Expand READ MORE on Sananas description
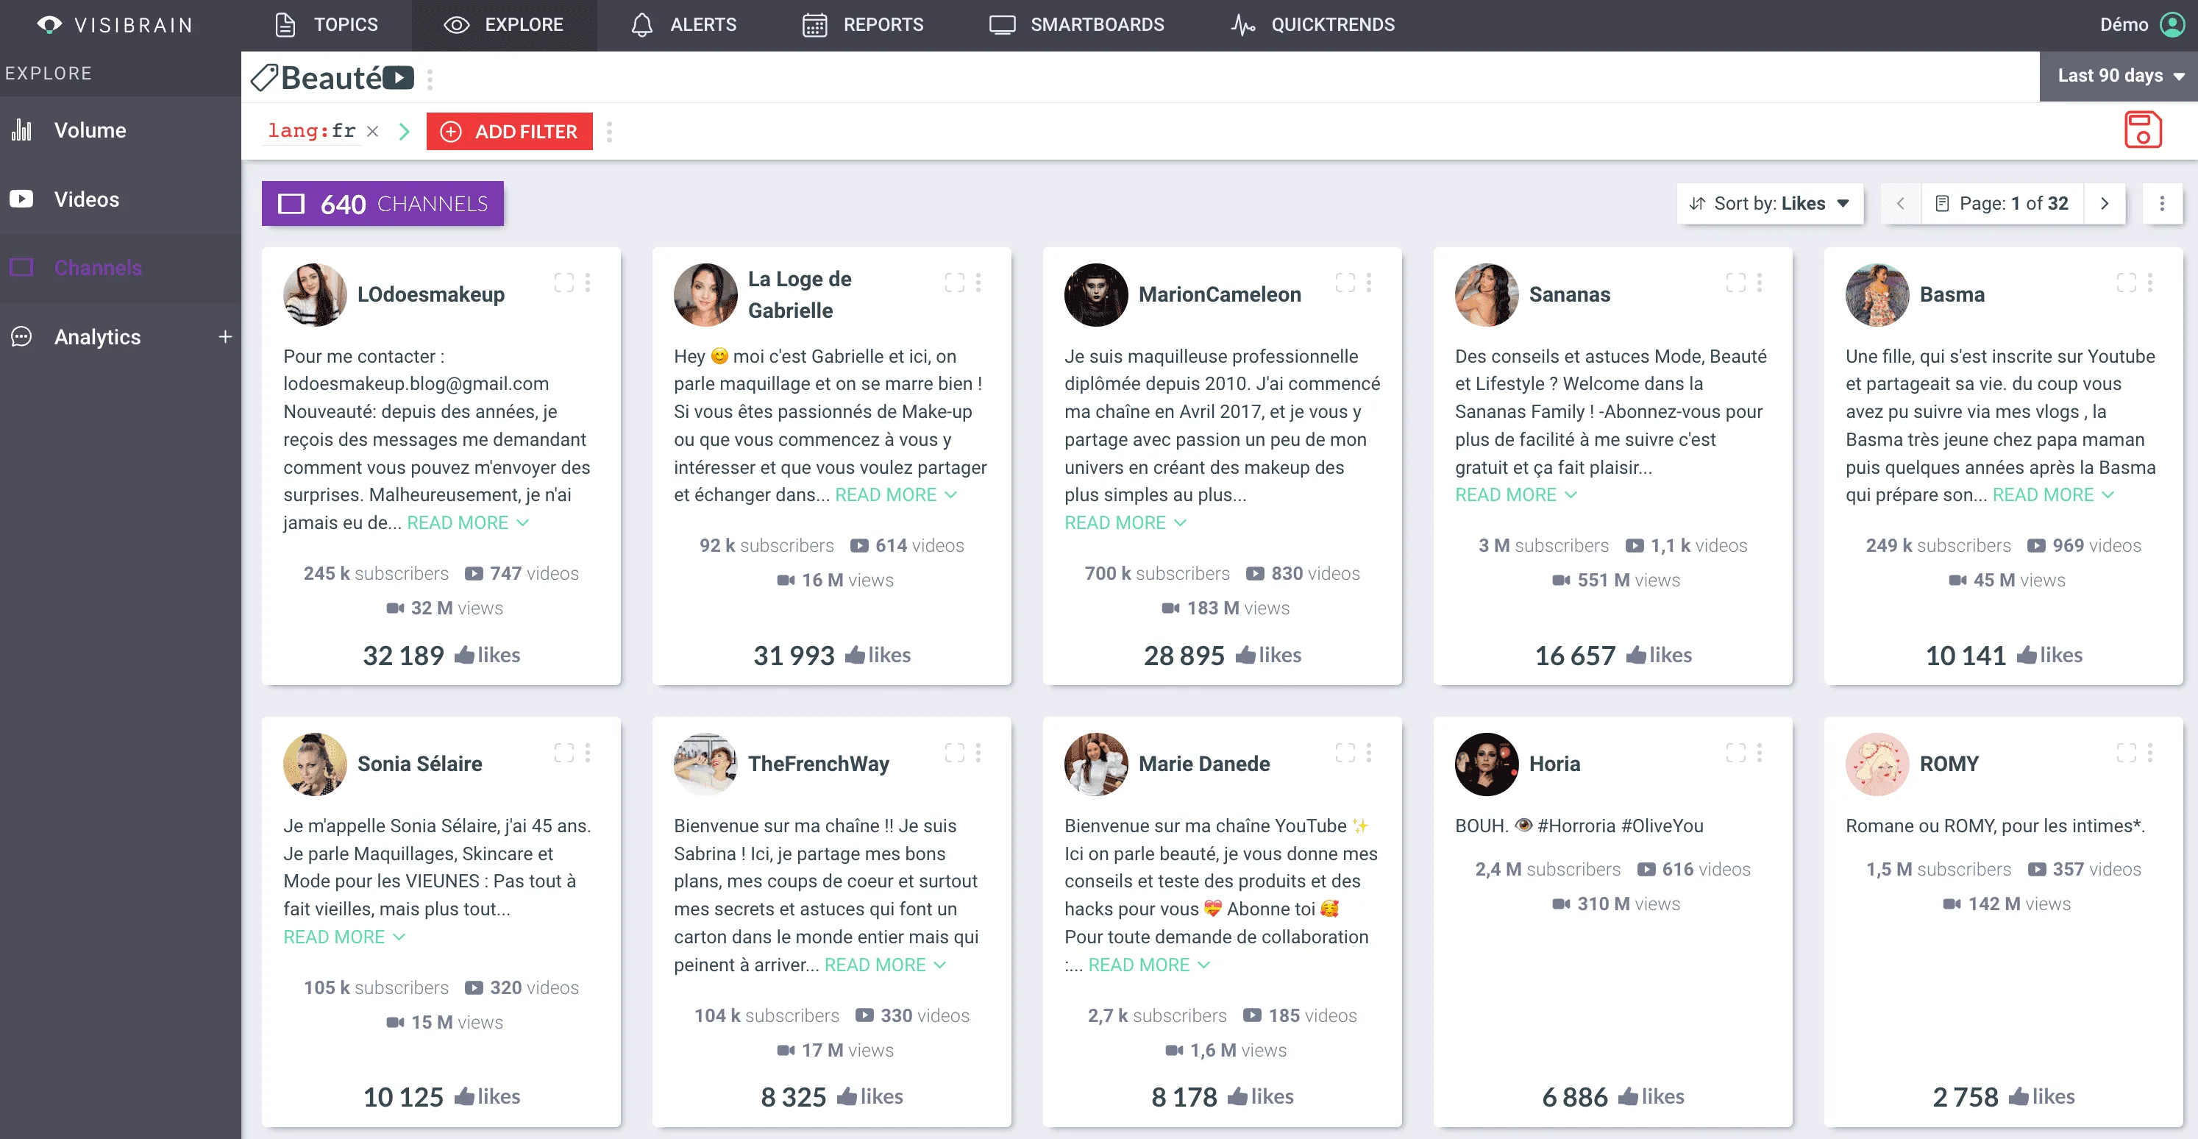 pyautogui.click(x=1516, y=495)
